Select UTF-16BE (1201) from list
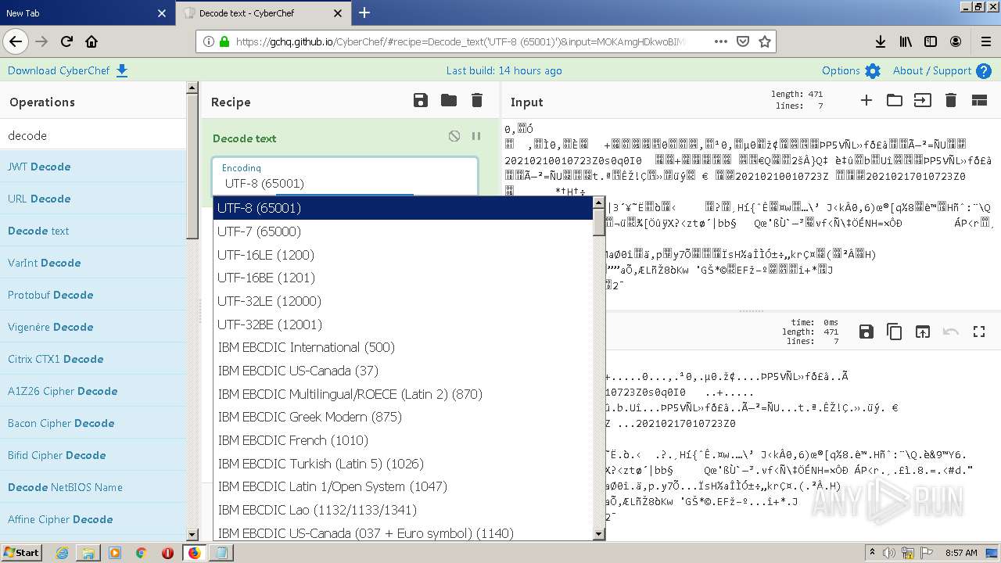1001x563 pixels. coord(404,278)
